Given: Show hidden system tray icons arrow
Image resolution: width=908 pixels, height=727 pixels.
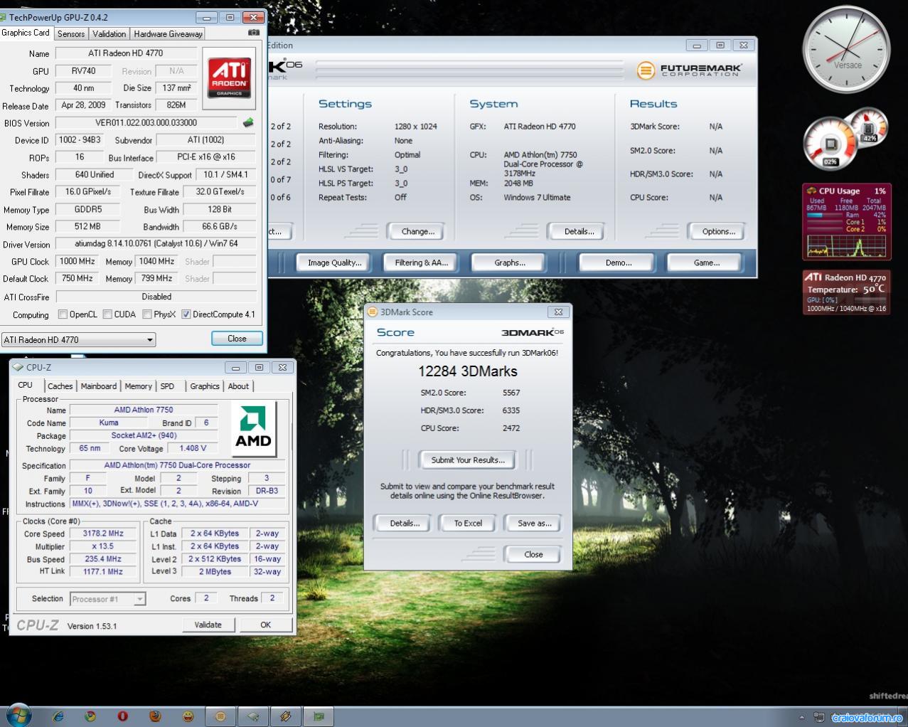Looking at the screenshot, I should pyautogui.click(x=801, y=717).
